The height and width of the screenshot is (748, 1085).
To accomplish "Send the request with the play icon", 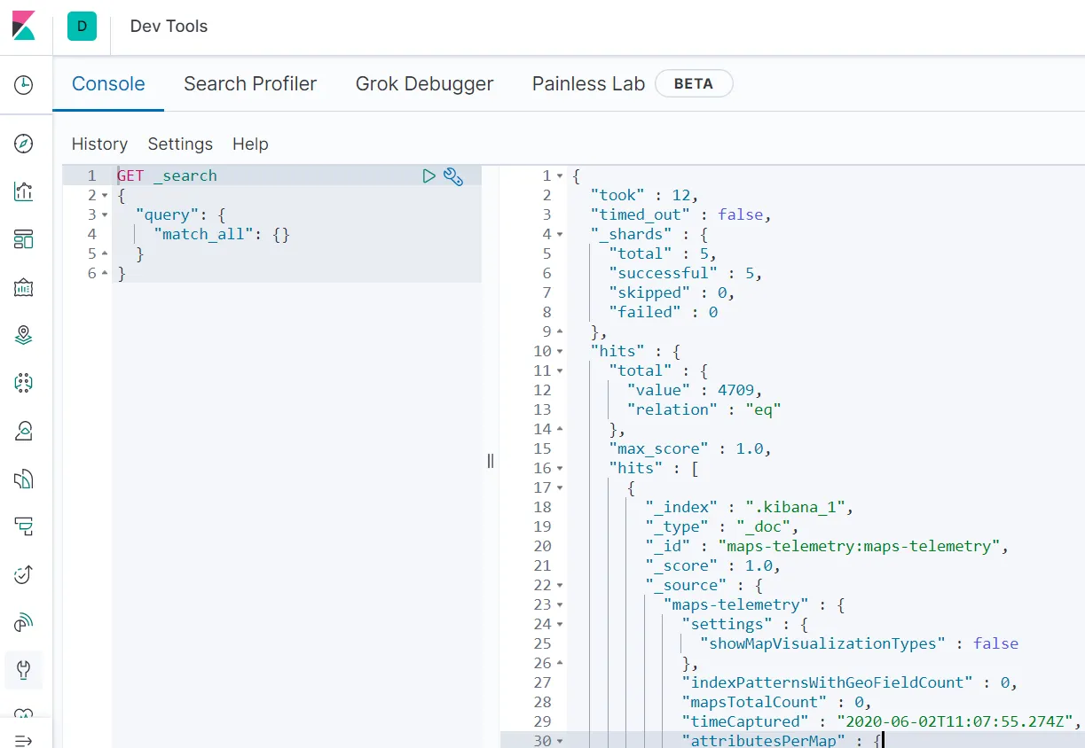I will (429, 176).
